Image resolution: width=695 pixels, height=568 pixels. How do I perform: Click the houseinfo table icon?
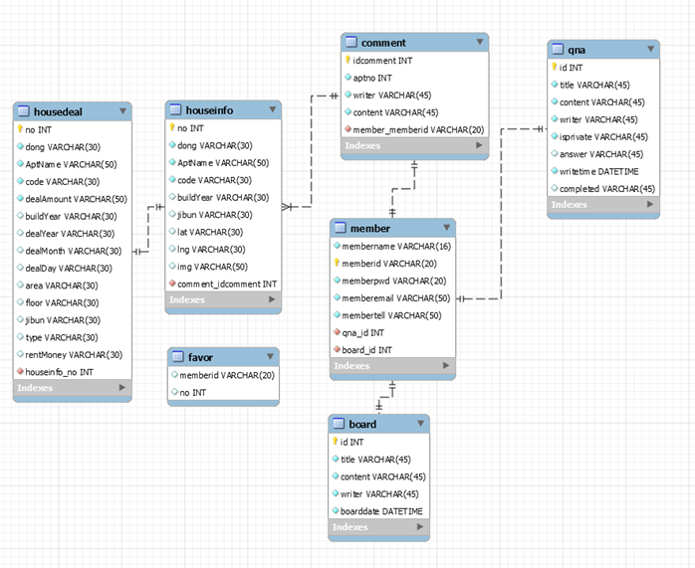click(175, 109)
